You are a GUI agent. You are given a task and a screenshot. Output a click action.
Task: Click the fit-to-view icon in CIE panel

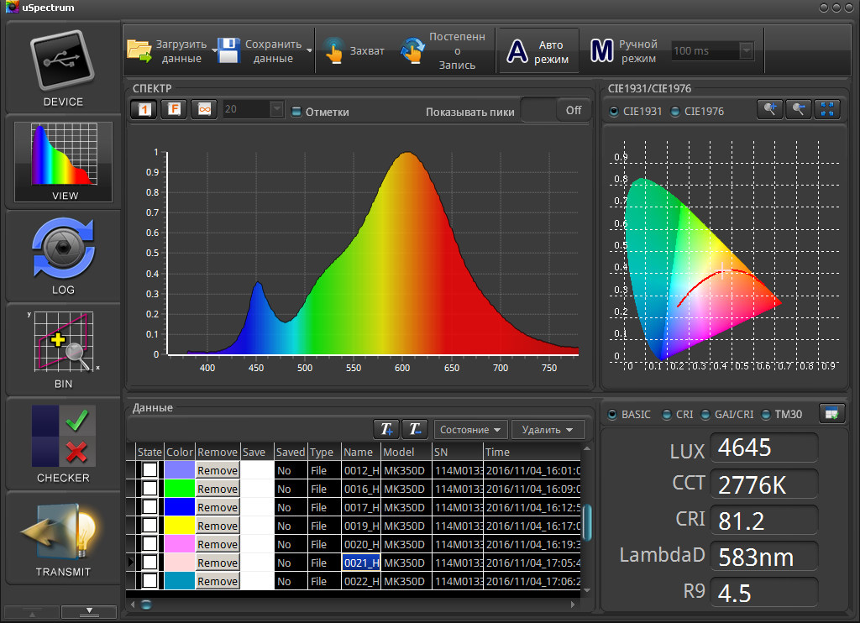827,110
